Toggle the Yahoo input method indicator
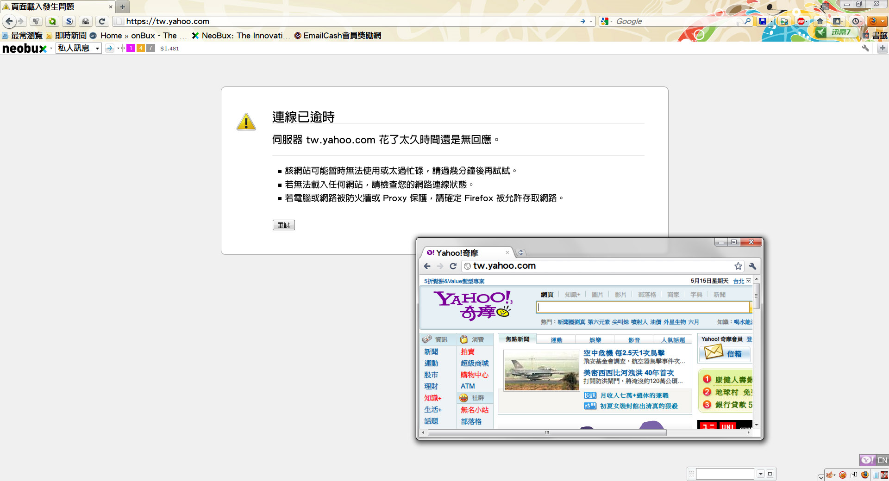Viewport: 889px width, 481px height. 867,460
